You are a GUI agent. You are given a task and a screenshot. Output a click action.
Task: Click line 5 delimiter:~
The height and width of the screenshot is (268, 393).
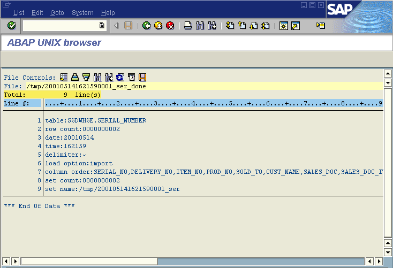pos(65,155)
